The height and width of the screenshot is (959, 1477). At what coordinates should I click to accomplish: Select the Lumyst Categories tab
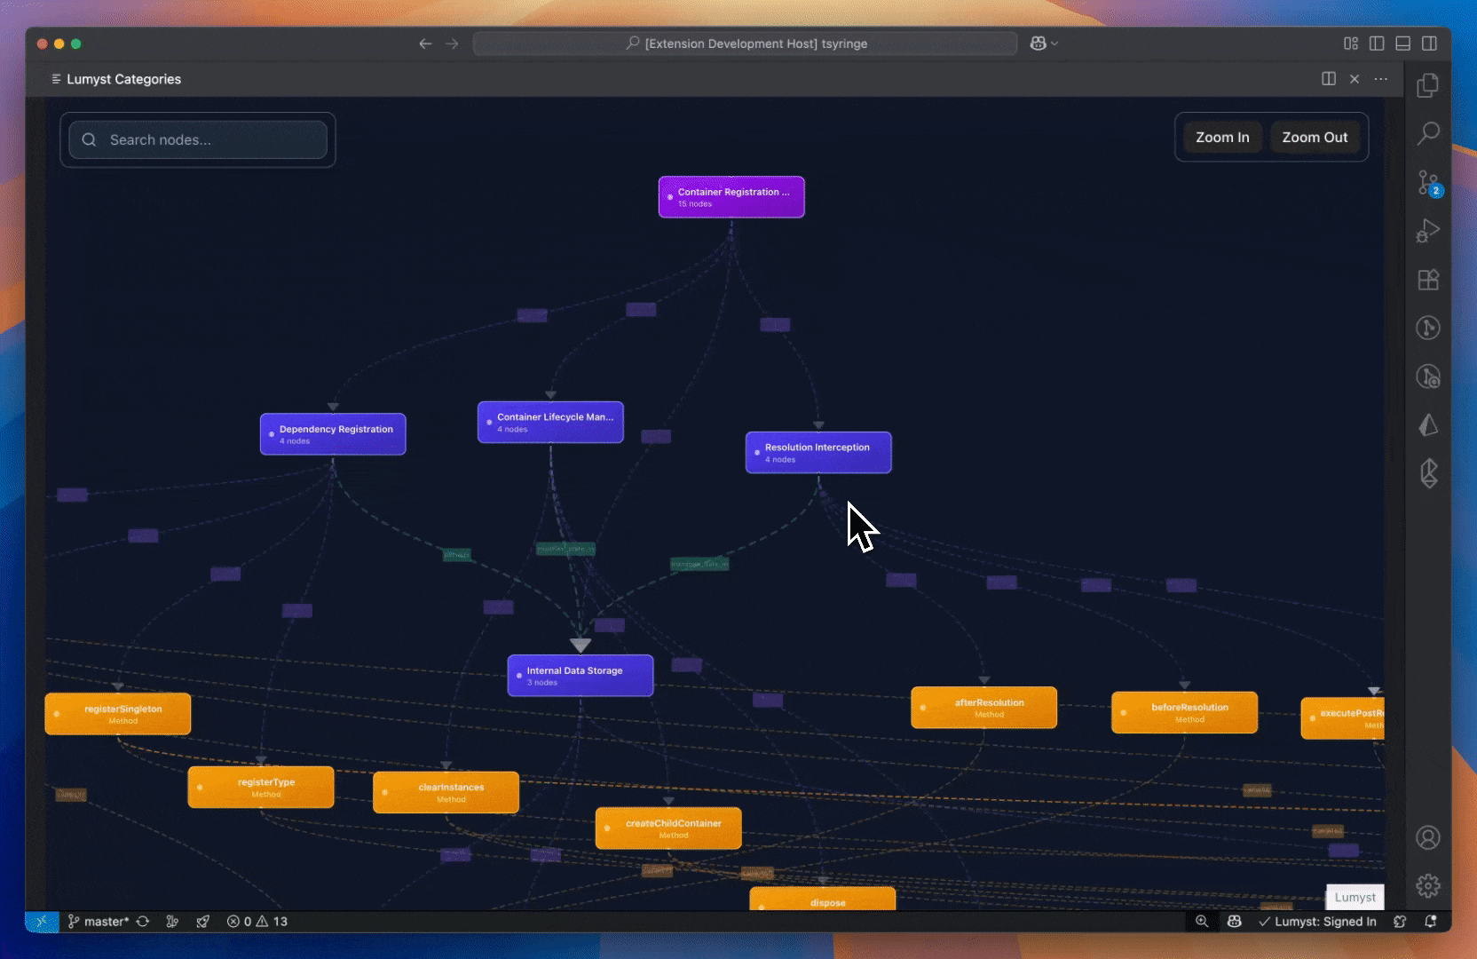click(x=116, y=79)
